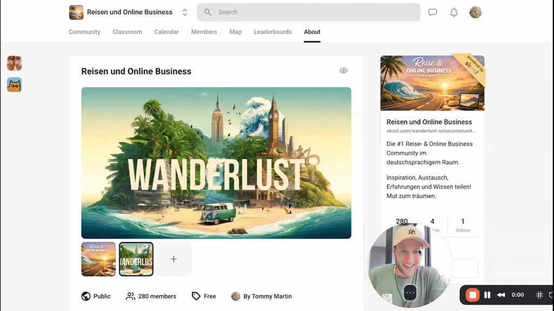View the Leaderboards tab
Image resolution: width=554 pixels, height=311 pixels.
(x=273, y=32)
